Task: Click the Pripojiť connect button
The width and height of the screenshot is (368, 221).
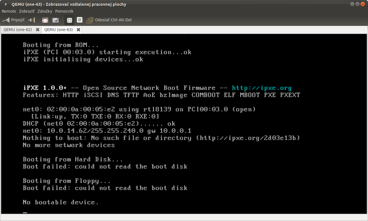Action: [14, 20]
